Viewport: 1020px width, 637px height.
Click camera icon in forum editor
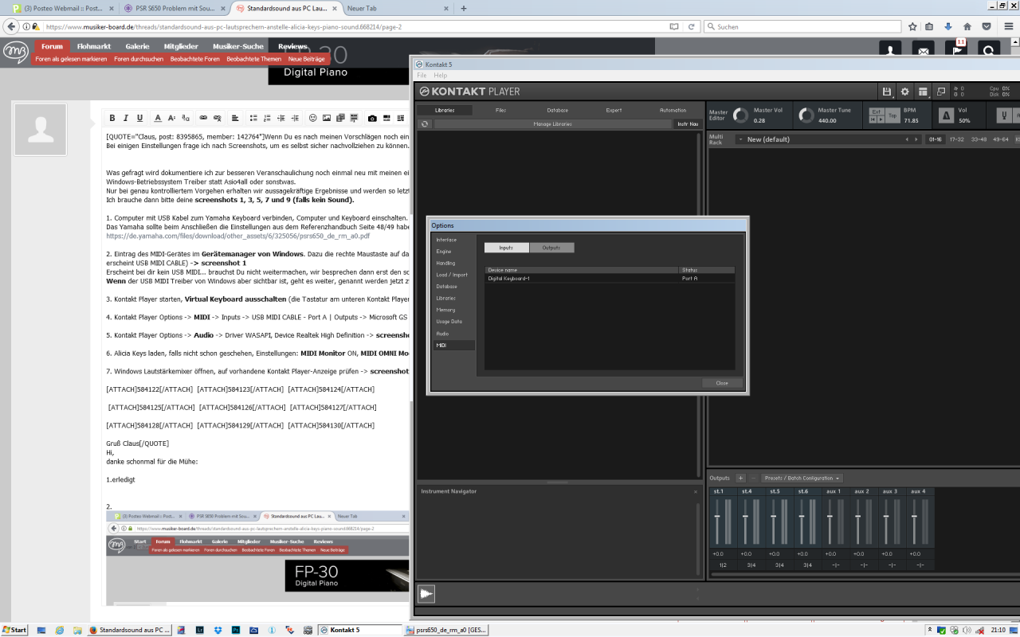[x=372, y=118]
